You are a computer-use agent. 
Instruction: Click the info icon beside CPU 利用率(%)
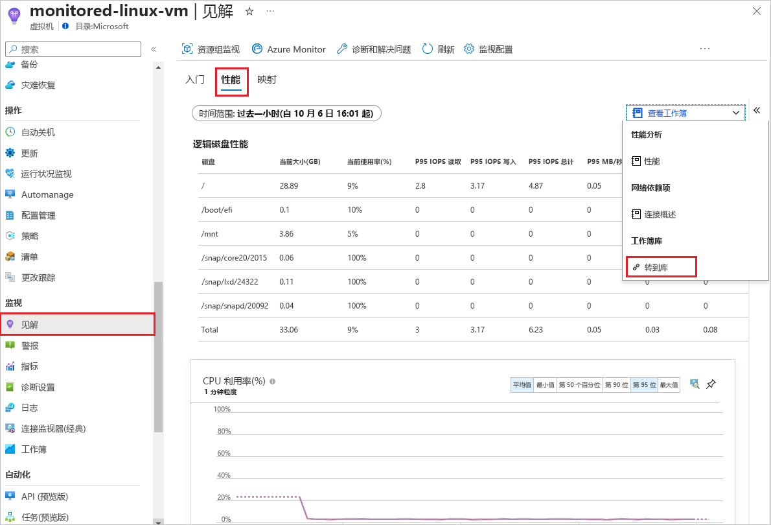click(x=272, y=381)
